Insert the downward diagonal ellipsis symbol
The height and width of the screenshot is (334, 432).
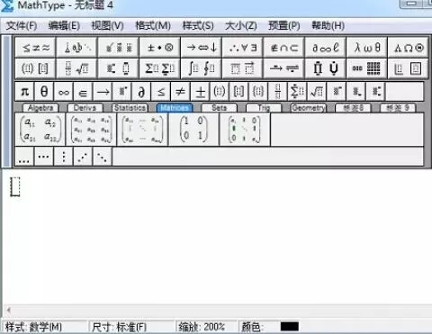pyautogui.click(x=103, y=157)
